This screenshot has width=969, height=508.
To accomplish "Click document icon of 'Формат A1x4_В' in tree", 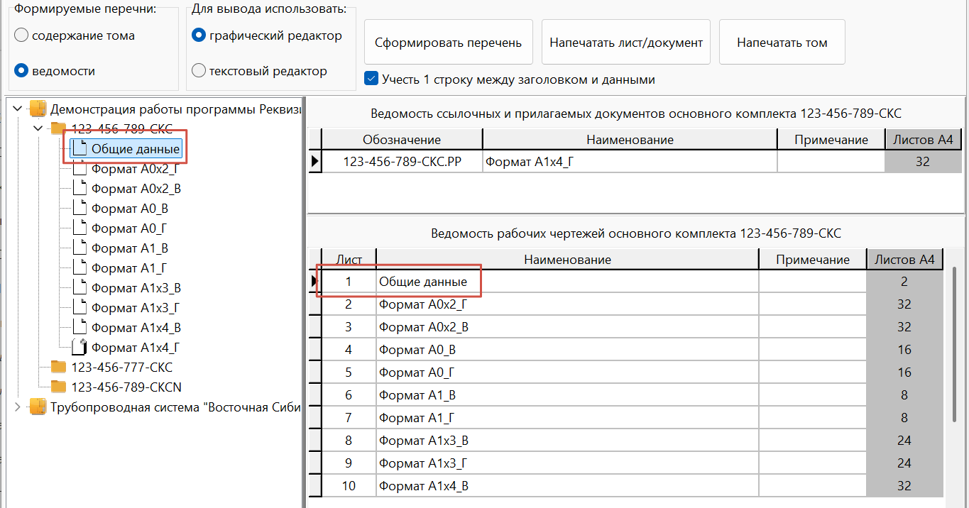I will (80, 328).
